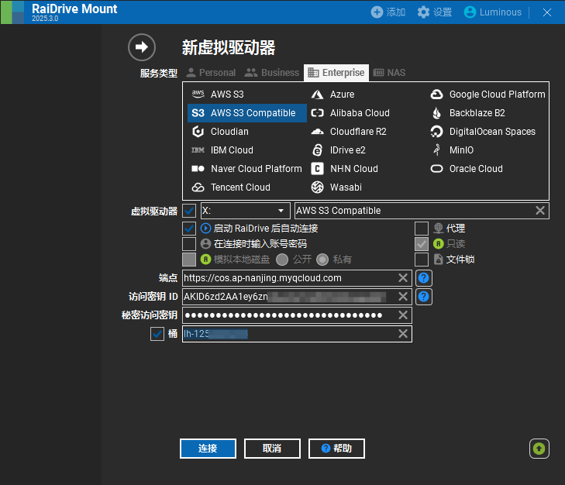Switch to the Personal tab

[x=211, y=73]
